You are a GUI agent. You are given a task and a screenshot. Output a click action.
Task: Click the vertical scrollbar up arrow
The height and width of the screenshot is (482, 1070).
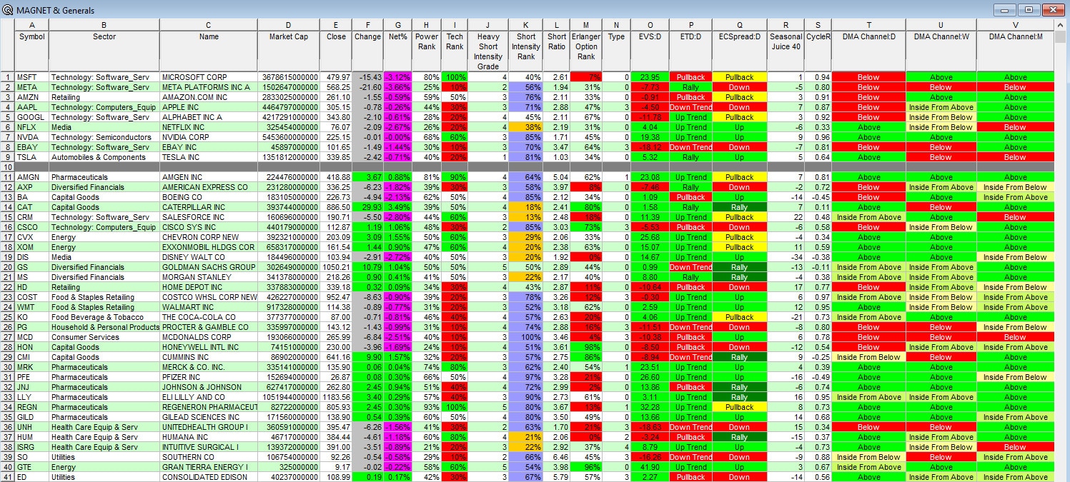point(1062,25)
